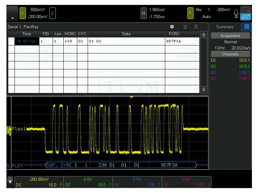Expand lister with double up chevron
This screenshot has width=258, height=193.
point(196,27)
